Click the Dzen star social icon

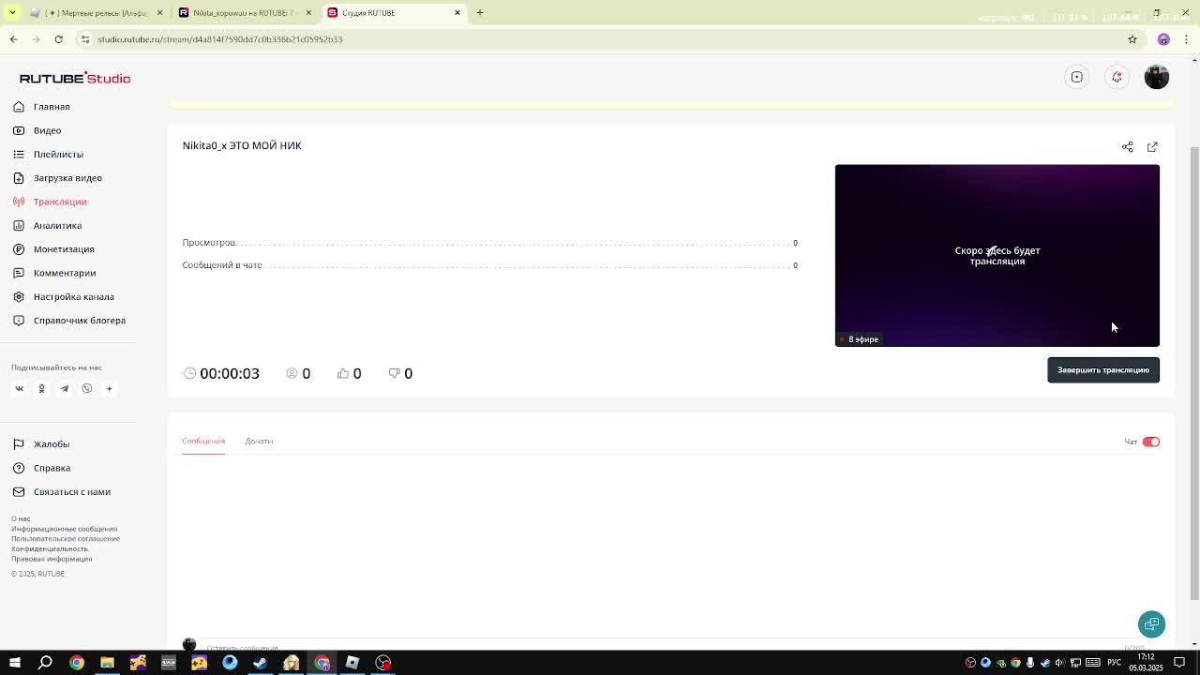click(x=109, y=388)
